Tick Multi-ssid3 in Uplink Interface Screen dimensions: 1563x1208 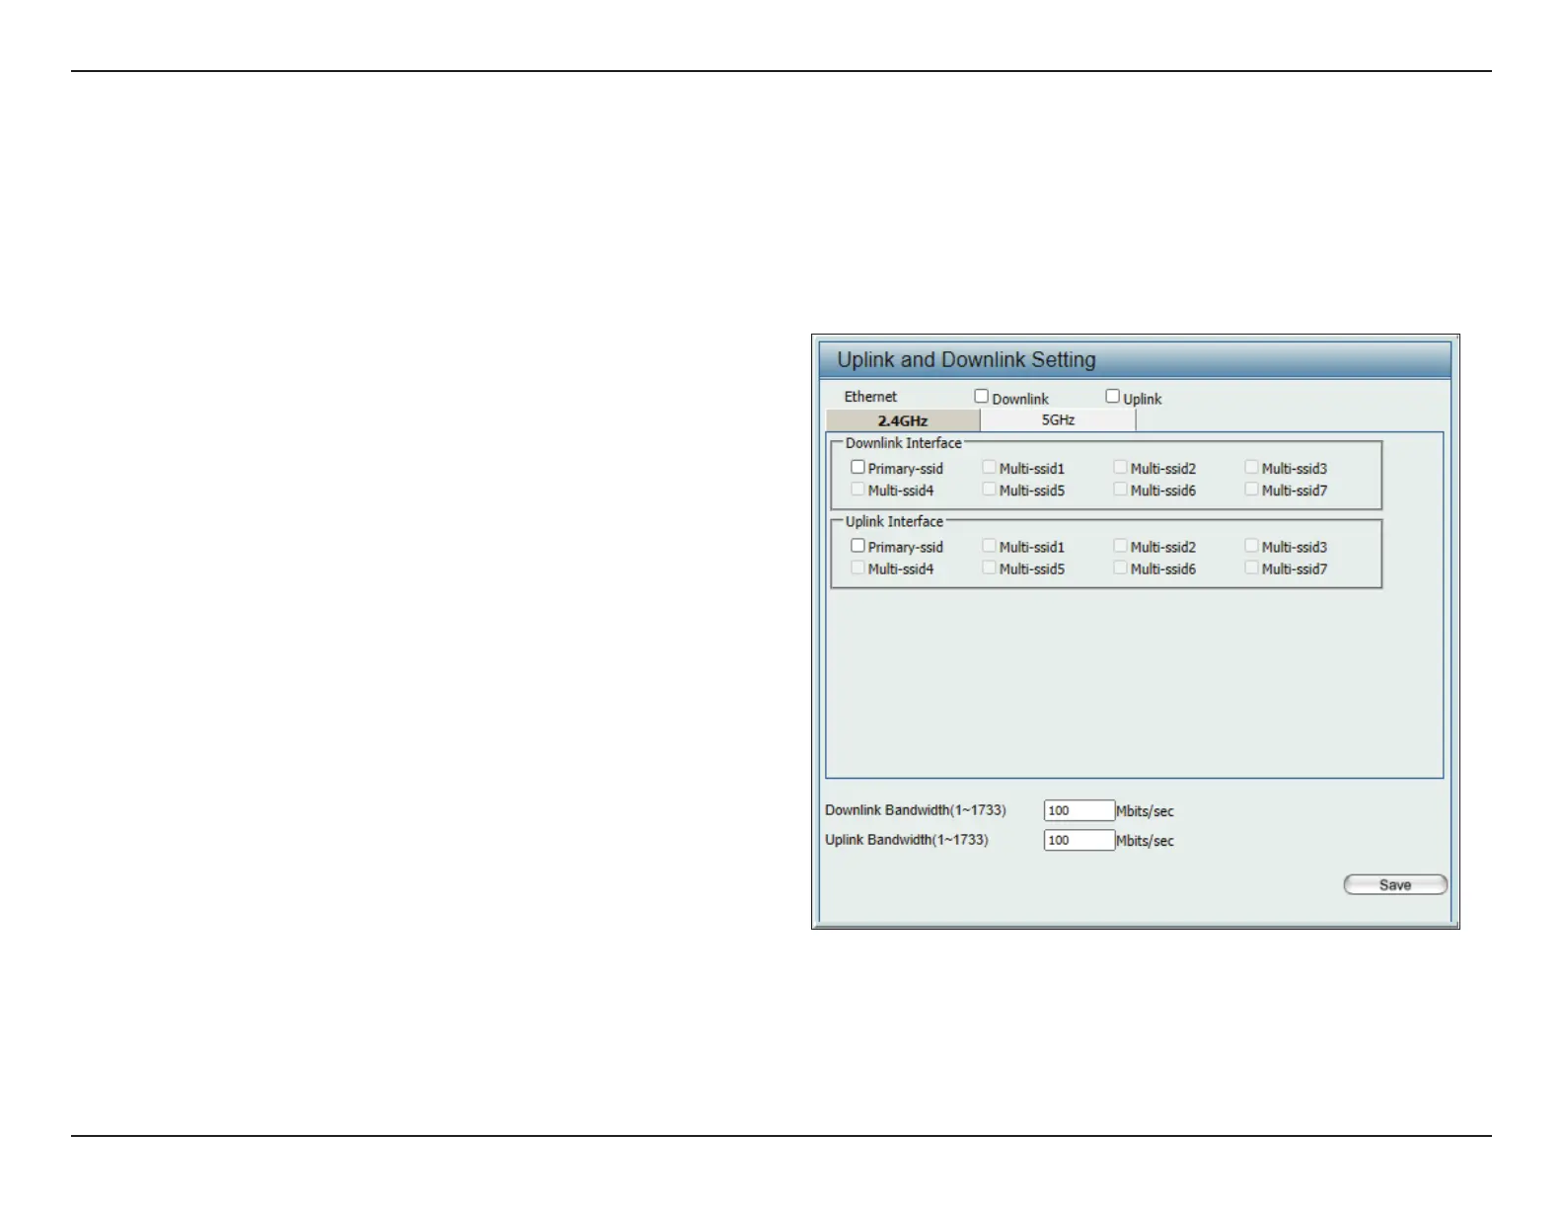click(1251, 546)
